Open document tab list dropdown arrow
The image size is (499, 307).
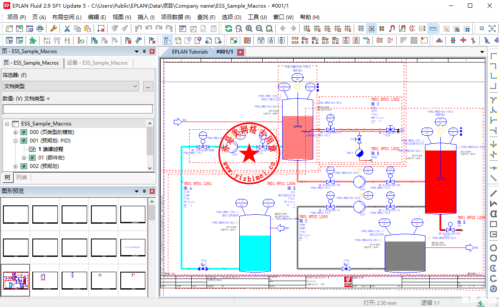(x=482, y=52)
